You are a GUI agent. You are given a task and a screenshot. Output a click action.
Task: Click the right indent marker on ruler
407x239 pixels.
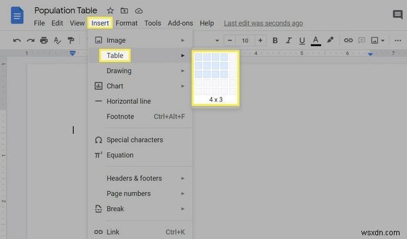[371, 54]
